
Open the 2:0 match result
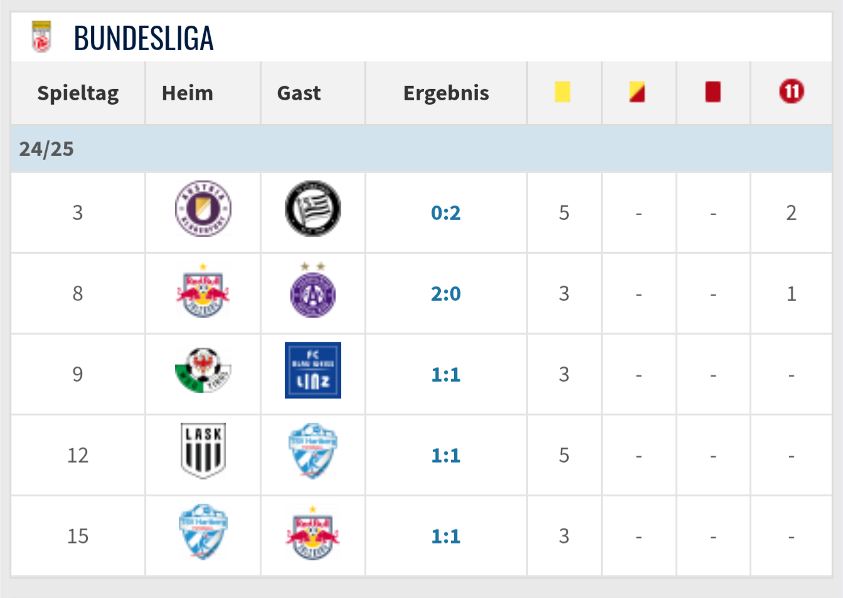click(x=445, y=293)
